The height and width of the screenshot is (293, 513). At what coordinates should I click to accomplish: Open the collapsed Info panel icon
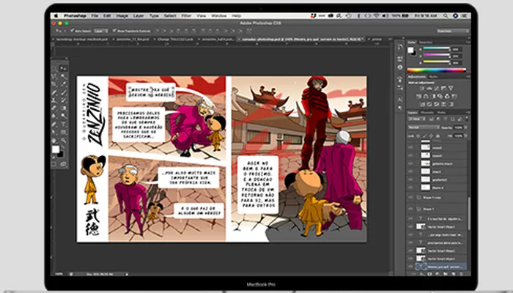[400, 67]
